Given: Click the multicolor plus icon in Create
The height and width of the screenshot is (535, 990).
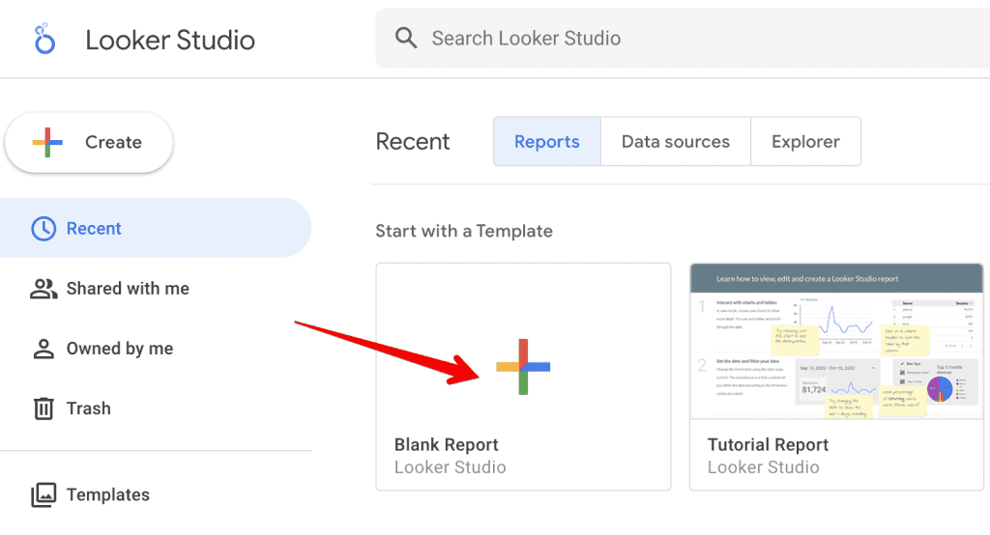Looking at the screenshot, I should coord(47,143).
